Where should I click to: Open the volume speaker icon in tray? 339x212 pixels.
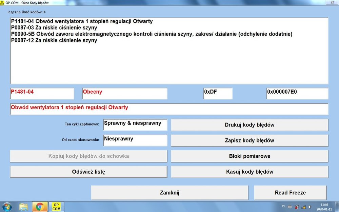pyautogui.click(x=310, y=207)
